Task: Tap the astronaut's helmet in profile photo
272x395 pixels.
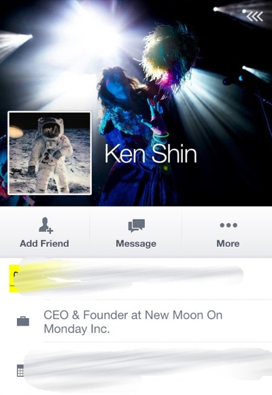Action: pos(51,128)
